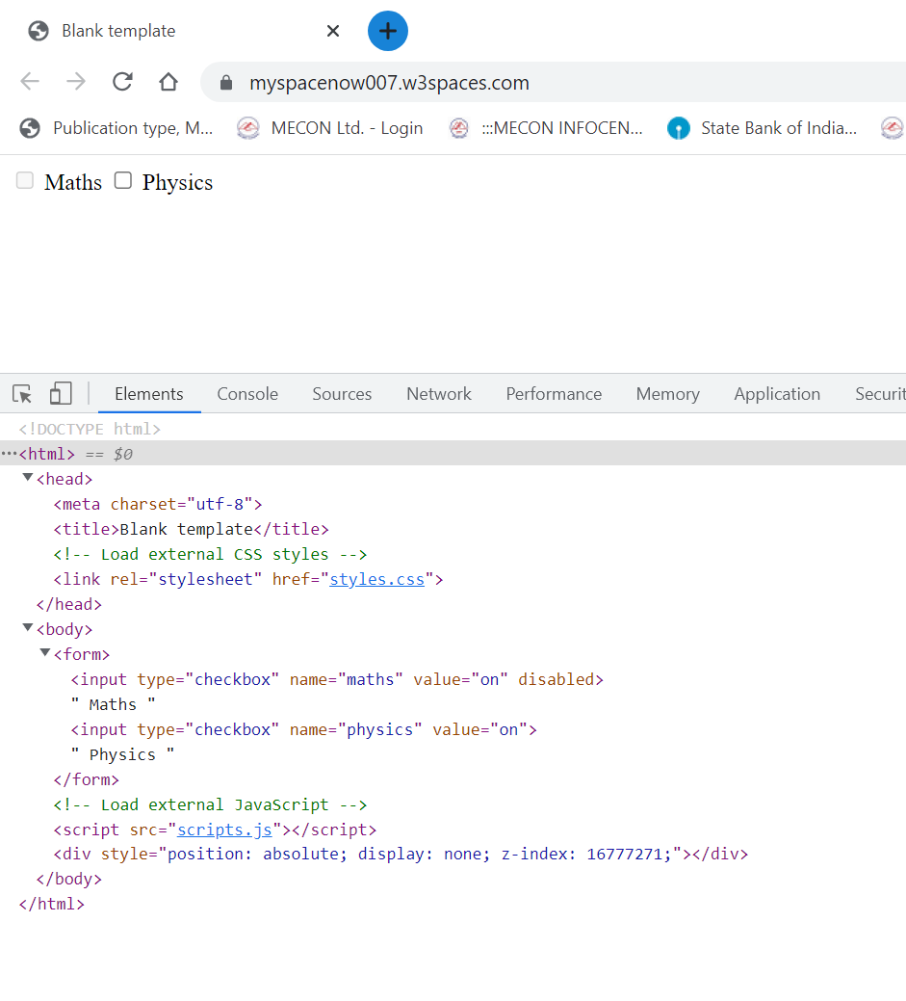
Task: Click the forward navigation arrow
Action: click(x=76, y=82)
